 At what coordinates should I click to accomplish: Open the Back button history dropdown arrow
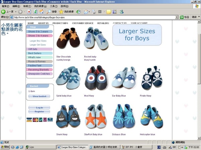click(16, 12)
